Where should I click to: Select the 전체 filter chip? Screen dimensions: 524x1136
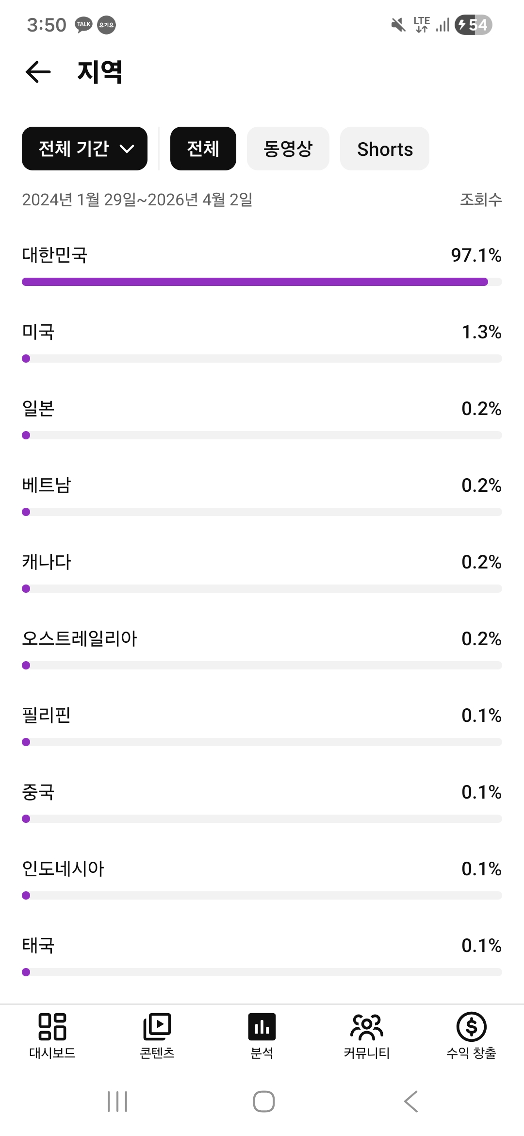pyautogui.click(x=203, y=149)
